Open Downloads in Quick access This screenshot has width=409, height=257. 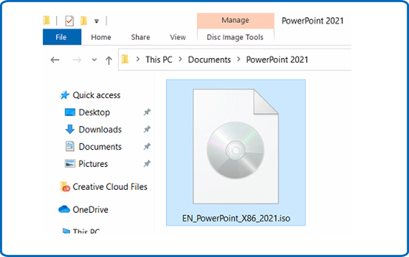[100, 130]
